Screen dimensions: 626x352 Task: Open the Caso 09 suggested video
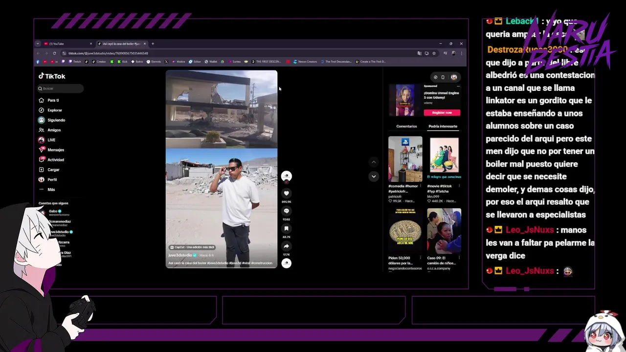pos(444,231)
